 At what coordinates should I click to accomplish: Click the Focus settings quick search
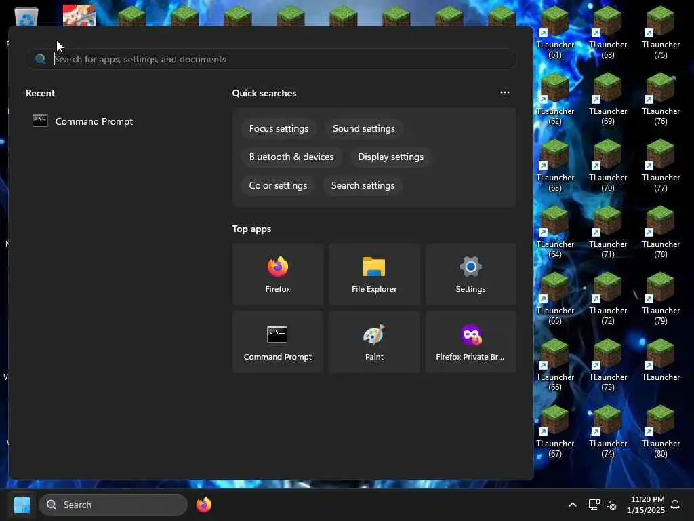[x=279, y=128]
